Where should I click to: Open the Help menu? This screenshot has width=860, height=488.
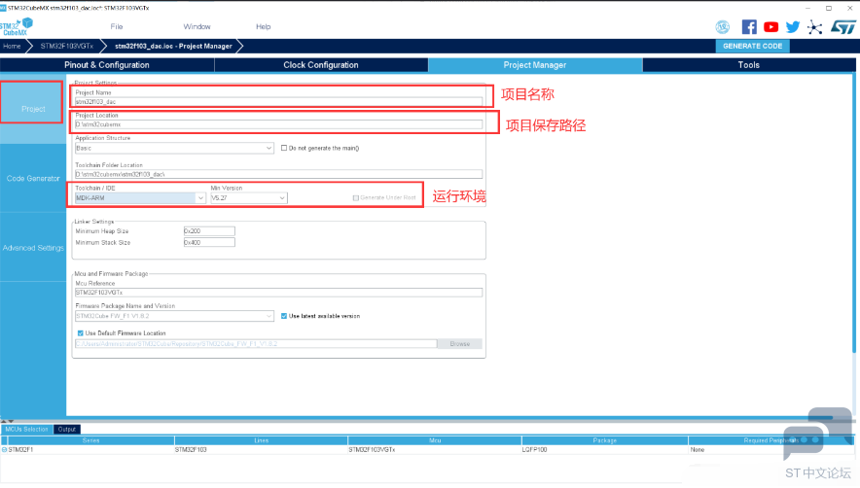tap(264, 26)
